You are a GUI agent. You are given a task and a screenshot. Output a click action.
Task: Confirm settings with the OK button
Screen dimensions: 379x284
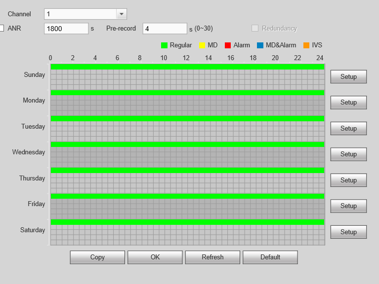point(155,257)
